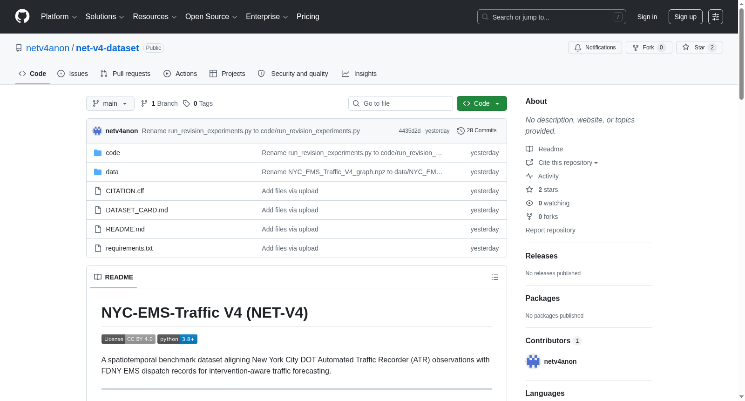Viewport: 745px width, 401px height.
Task: Click the Search or jump to field
Action: (552, 17)
